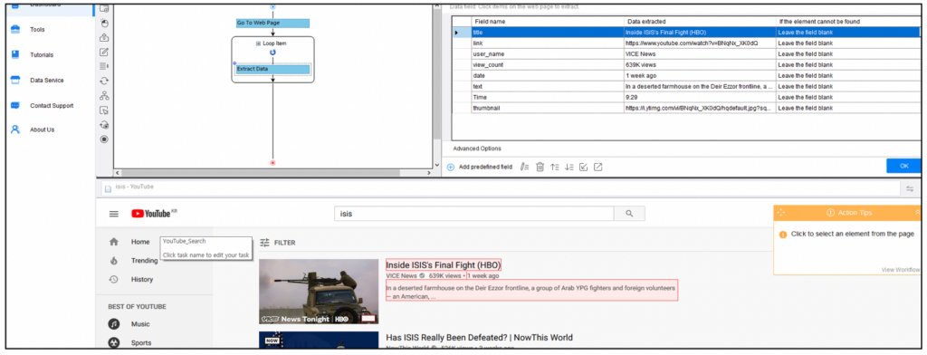Viewport: 927px width, 355px height.
Task: Click View Workflow in Action Tips
Action: click(901, 270)
